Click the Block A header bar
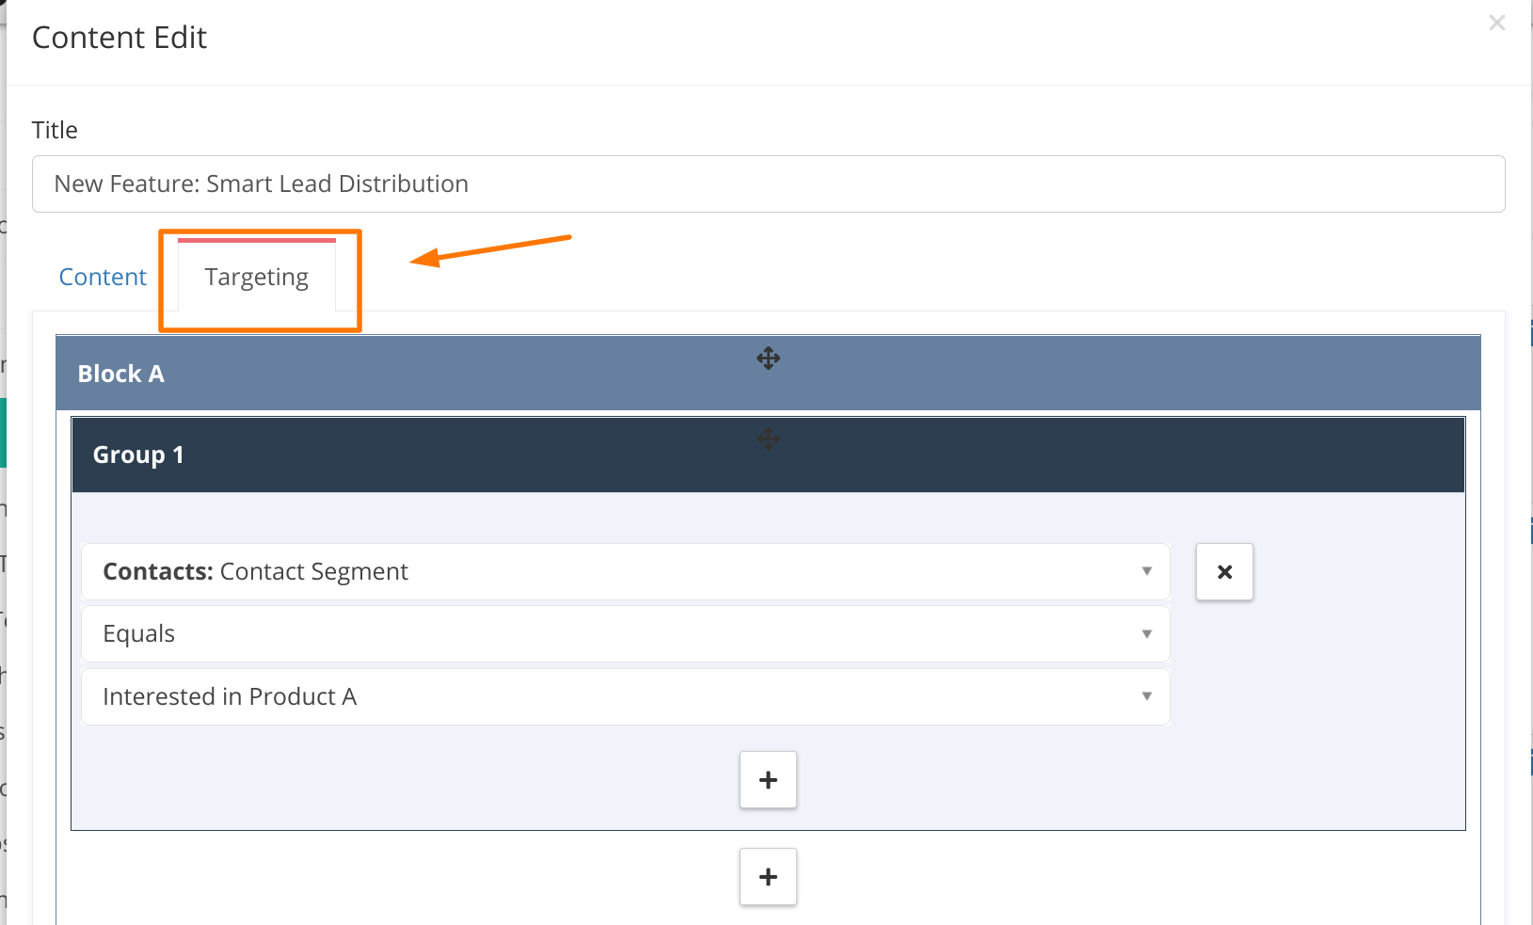 click(768, 373)
